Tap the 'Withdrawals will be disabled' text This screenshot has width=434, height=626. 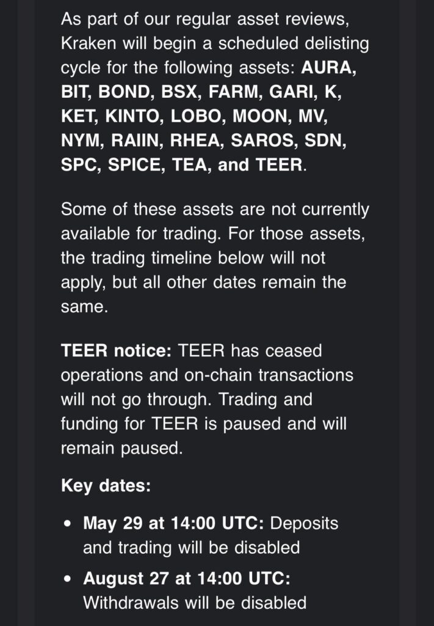[x=195, y=603]
